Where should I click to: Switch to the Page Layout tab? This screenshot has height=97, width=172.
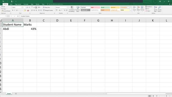click(18, 4)
